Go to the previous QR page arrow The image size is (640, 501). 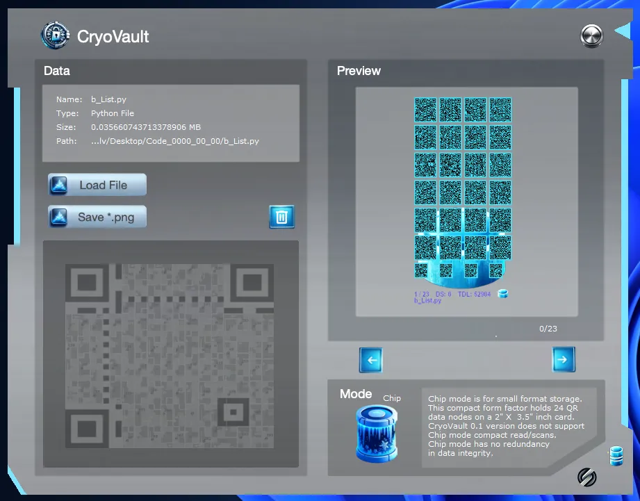[x=370, y=360]
